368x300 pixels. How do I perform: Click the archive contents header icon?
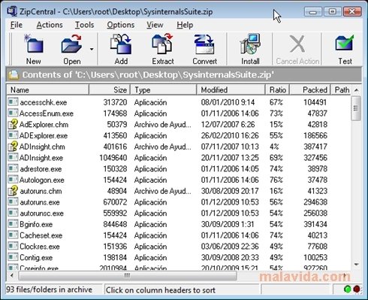click(14, 74)
